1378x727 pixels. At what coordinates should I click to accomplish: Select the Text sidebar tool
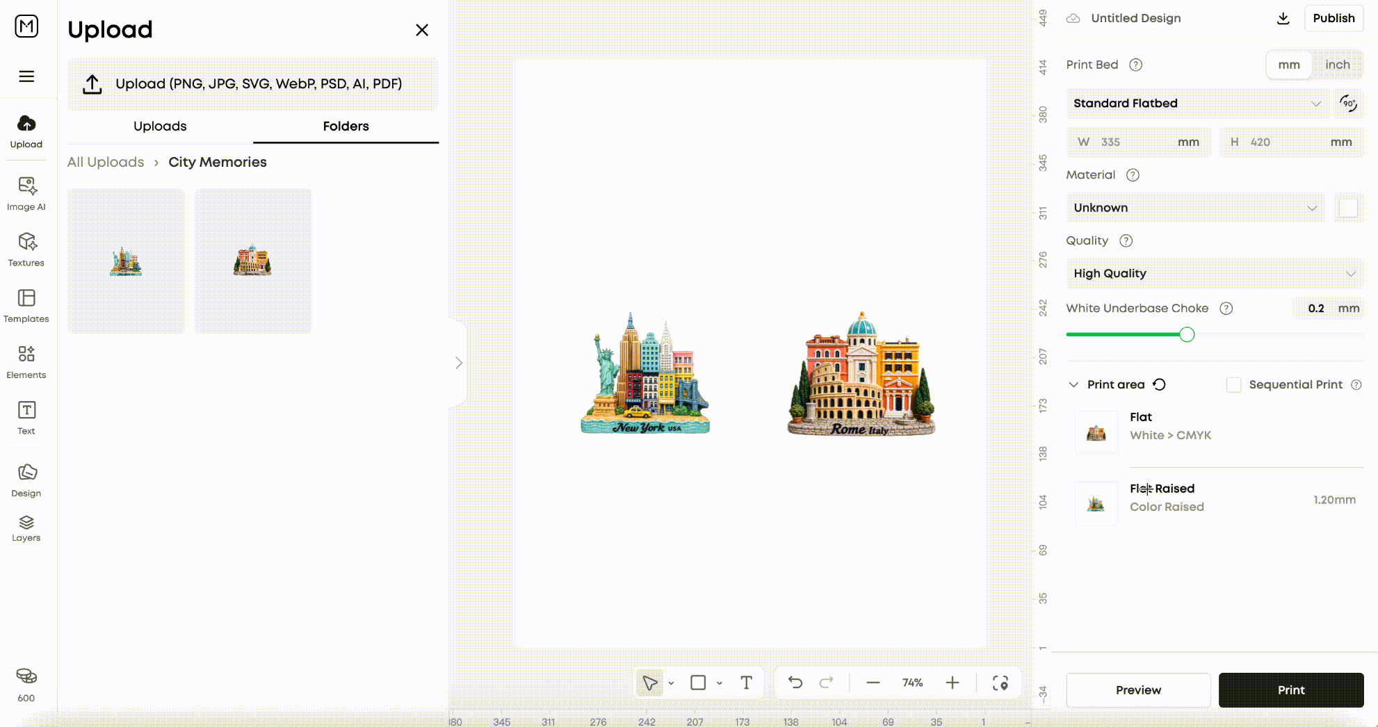(26, 418)
